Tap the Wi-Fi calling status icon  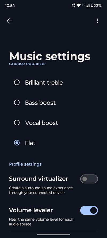point(74,6)
